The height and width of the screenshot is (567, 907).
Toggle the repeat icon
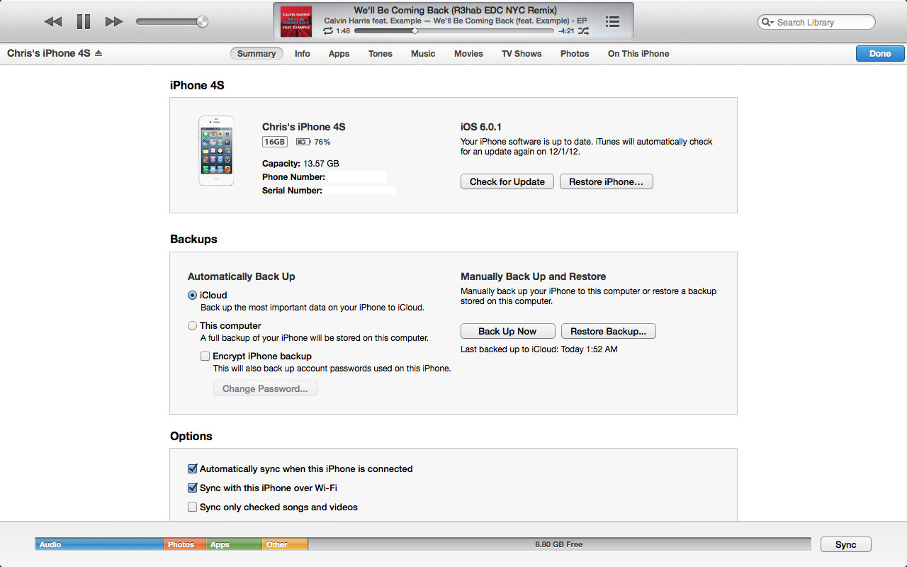(x=328, y=31)
